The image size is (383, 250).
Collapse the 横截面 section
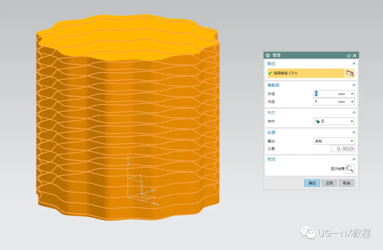tap(354, 85)
